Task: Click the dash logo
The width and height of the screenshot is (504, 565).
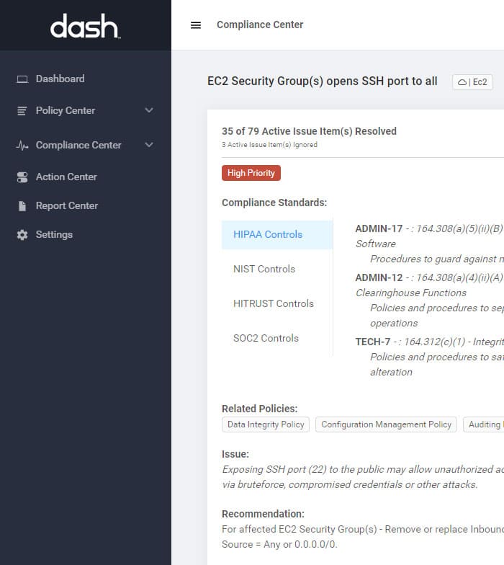Action: (x=85, y=26)
